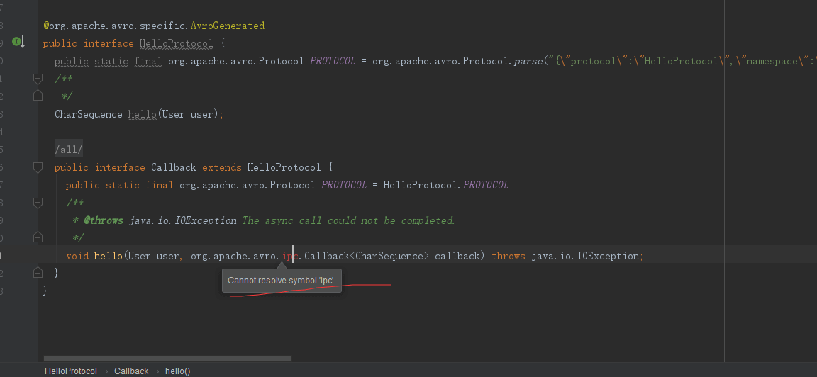817x377 pixels.
Task: Click the underlined hello method in HelloProtocol
Action: point(142,114)
